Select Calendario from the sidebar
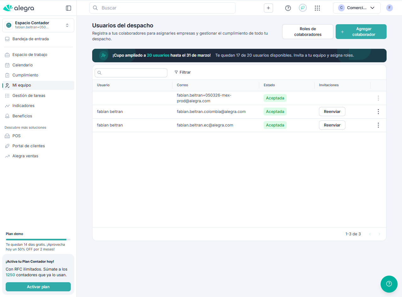This screenshot has width=402, height=297. point(22,65)
